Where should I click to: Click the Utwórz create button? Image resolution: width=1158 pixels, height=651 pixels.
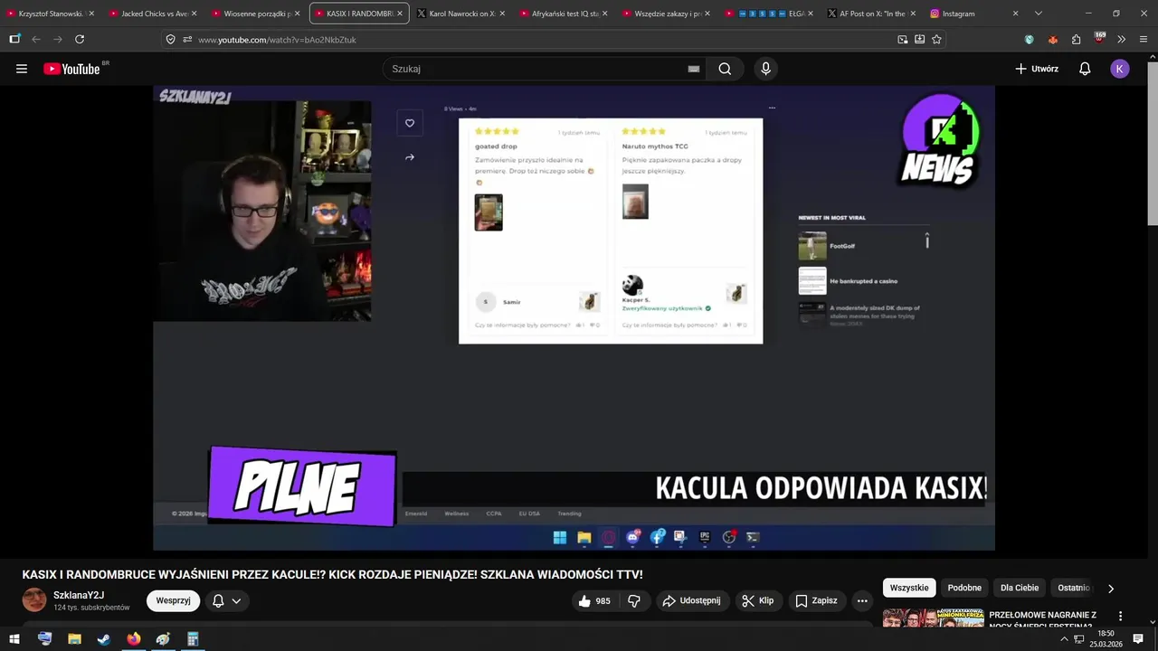click(1037, 69)
